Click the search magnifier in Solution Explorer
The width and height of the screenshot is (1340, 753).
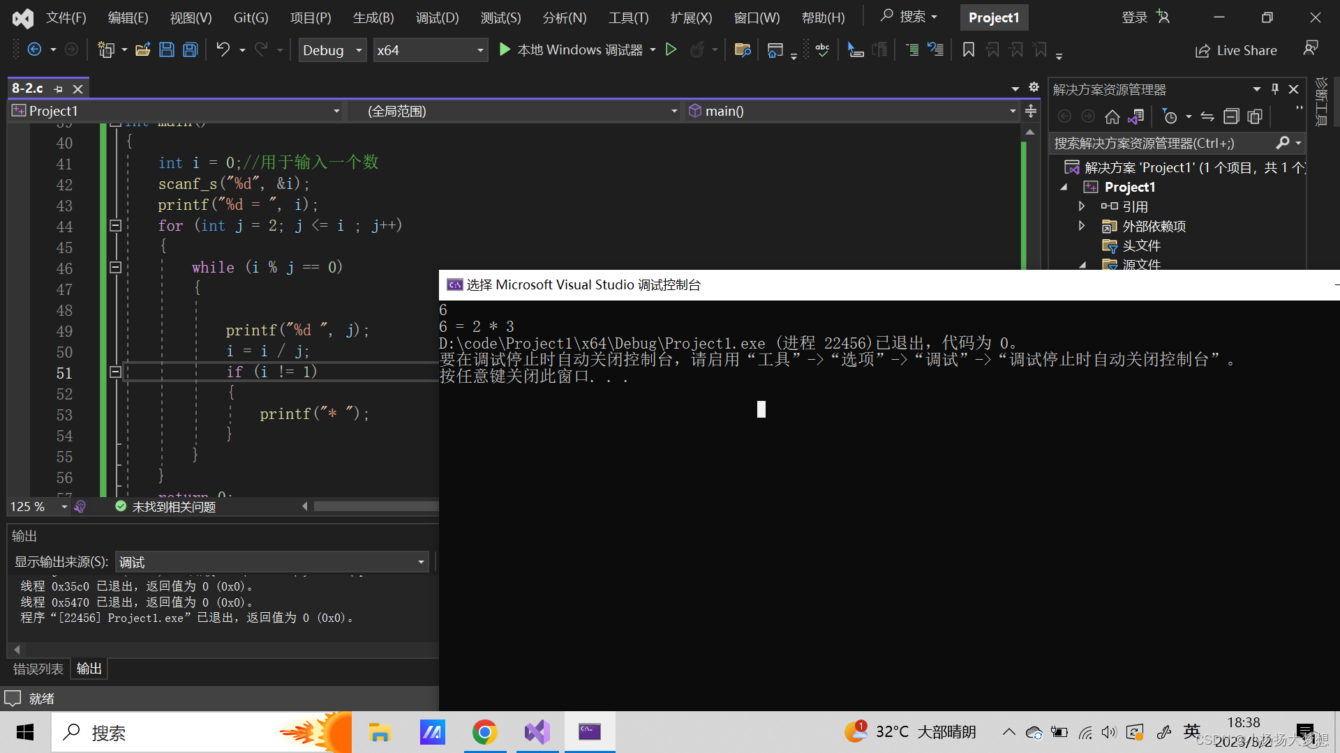click(1283, 143)
